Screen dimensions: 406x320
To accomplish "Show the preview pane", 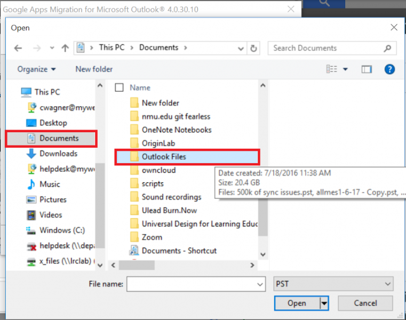I will [x=367, y=69].
